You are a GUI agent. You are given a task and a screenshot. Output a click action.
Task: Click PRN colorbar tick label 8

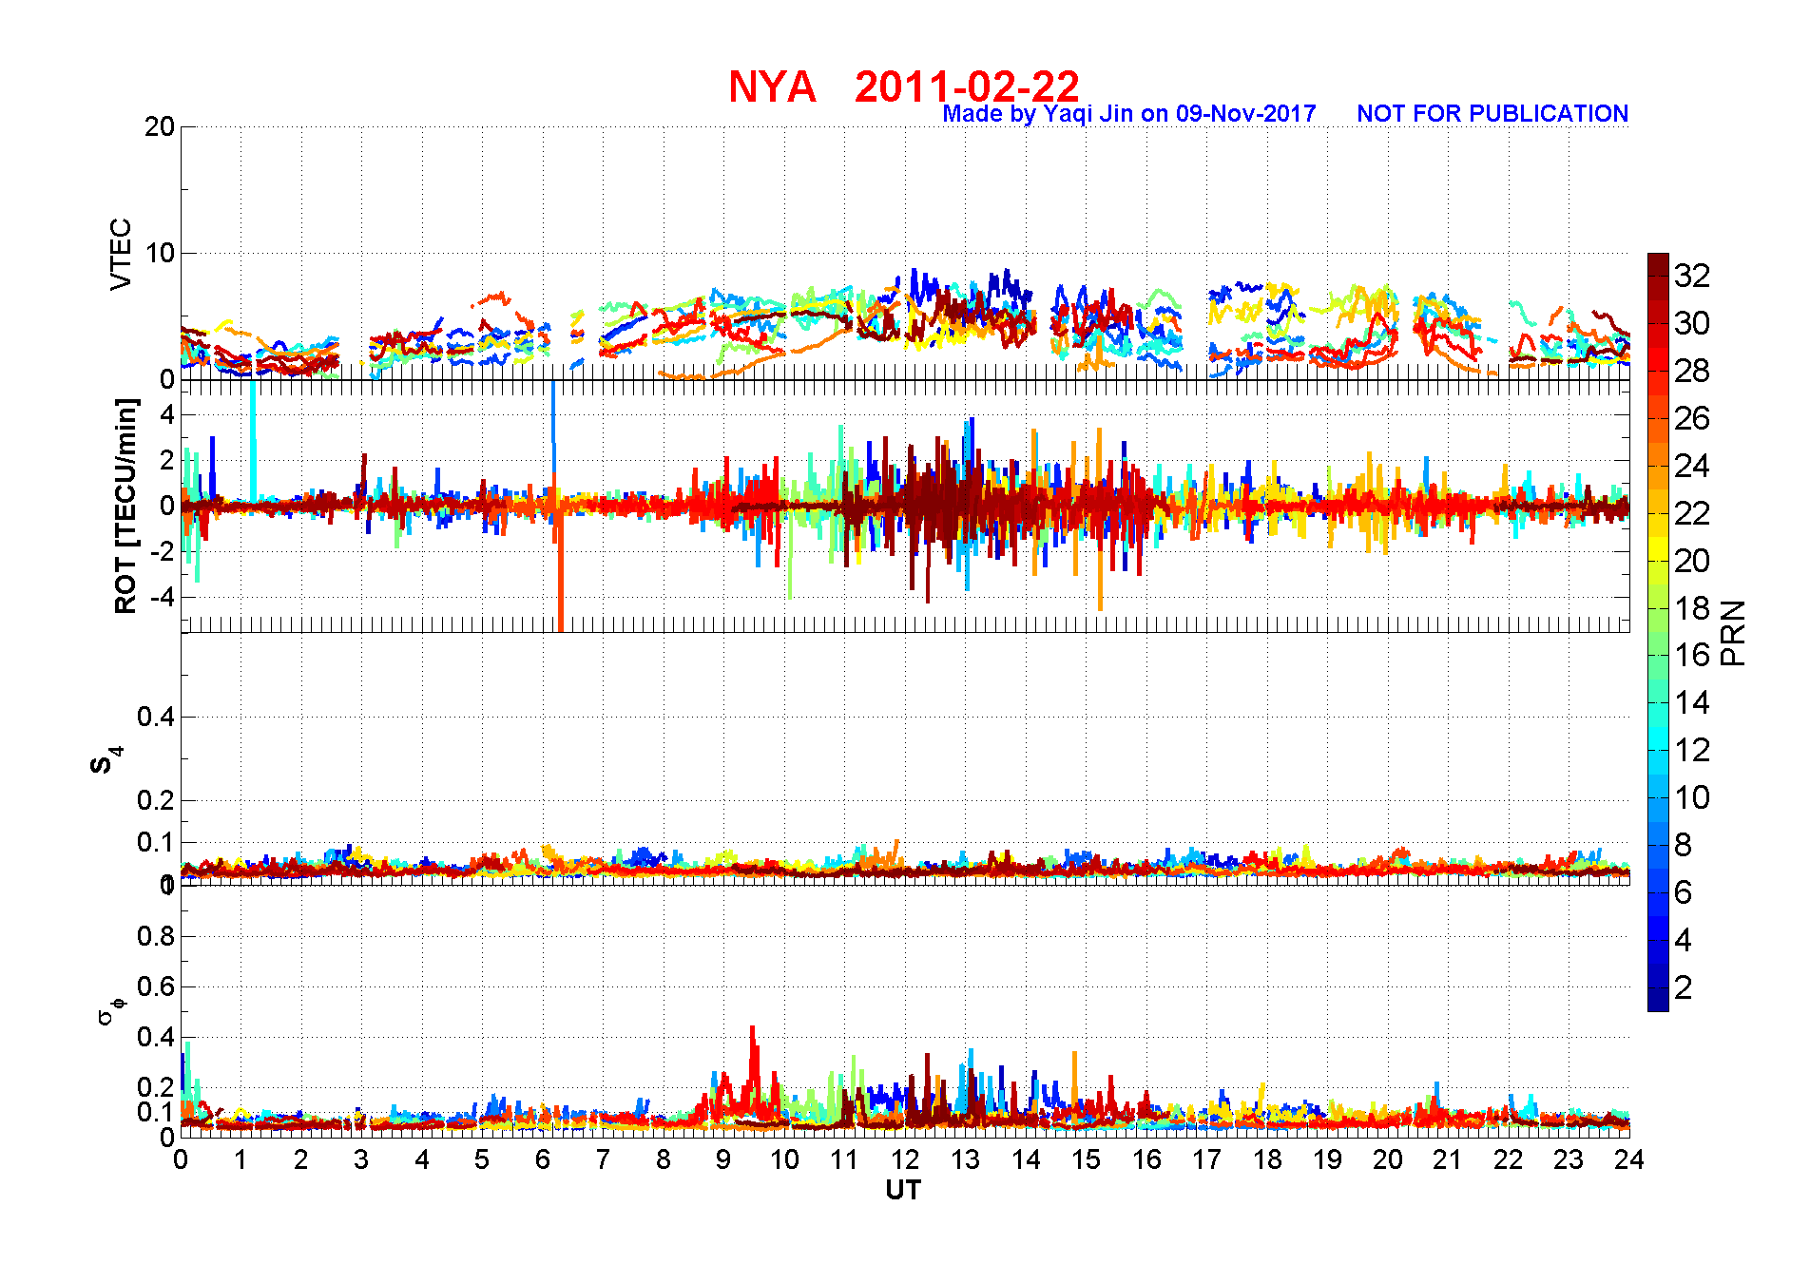1684,845
